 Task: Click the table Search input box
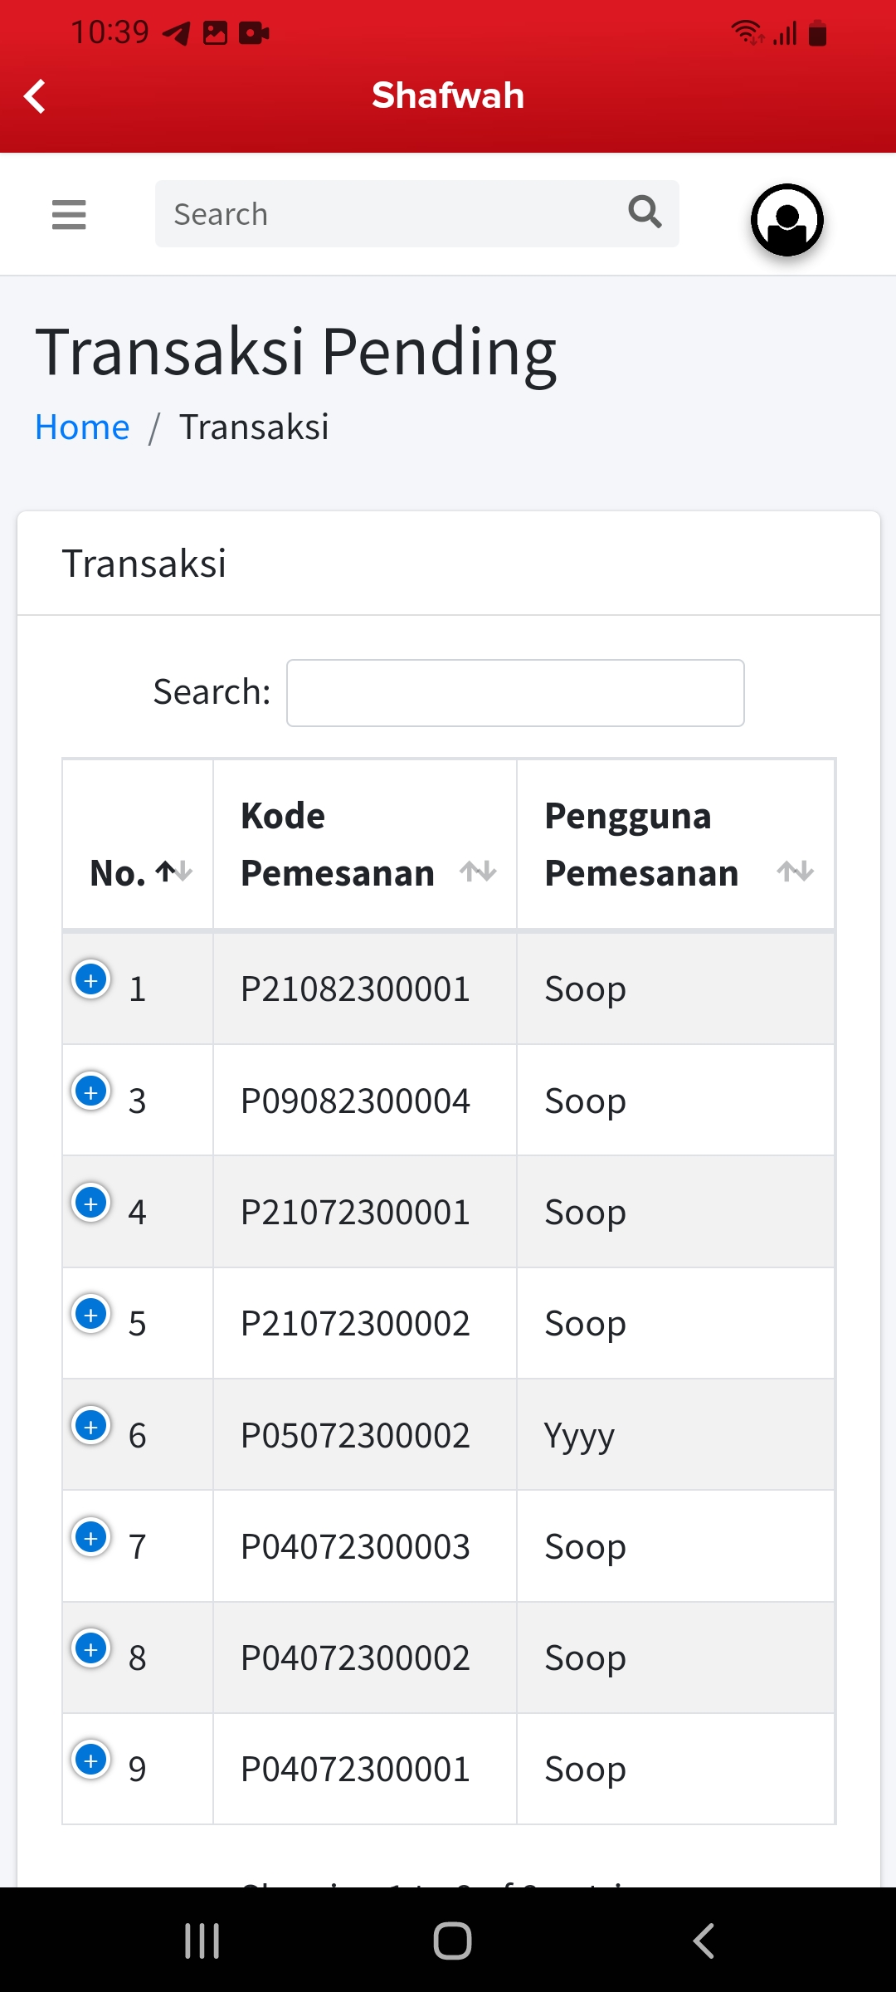[515, 693]
